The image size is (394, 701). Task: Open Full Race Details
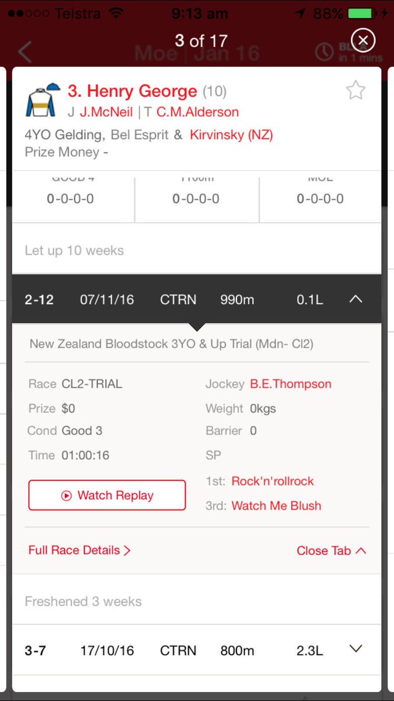(x=79, y=550)
